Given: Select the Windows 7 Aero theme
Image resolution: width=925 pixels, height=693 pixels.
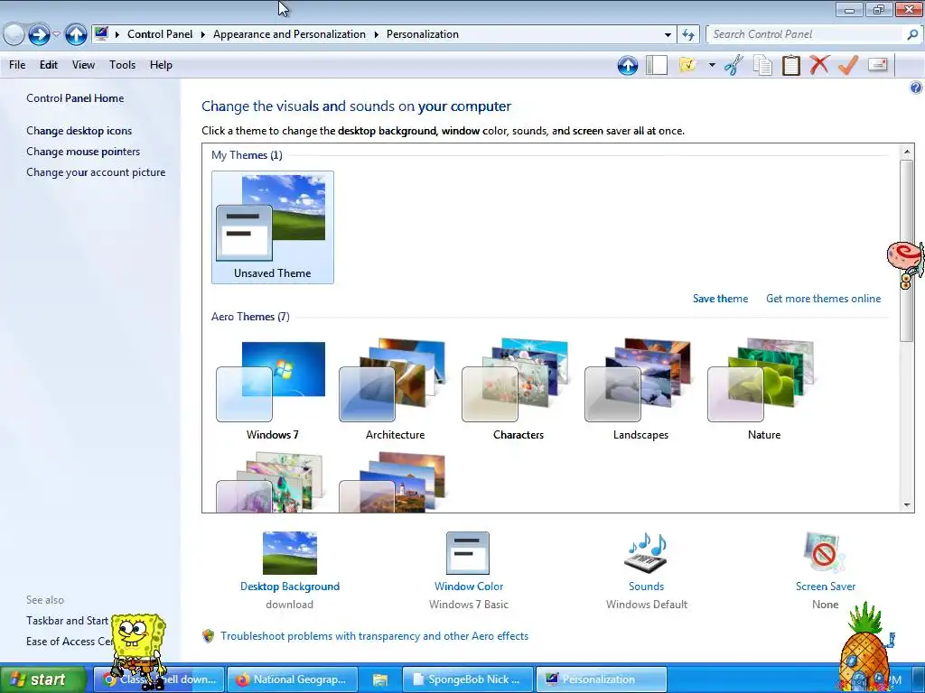Looking at the screenshot, I should 273,389.
